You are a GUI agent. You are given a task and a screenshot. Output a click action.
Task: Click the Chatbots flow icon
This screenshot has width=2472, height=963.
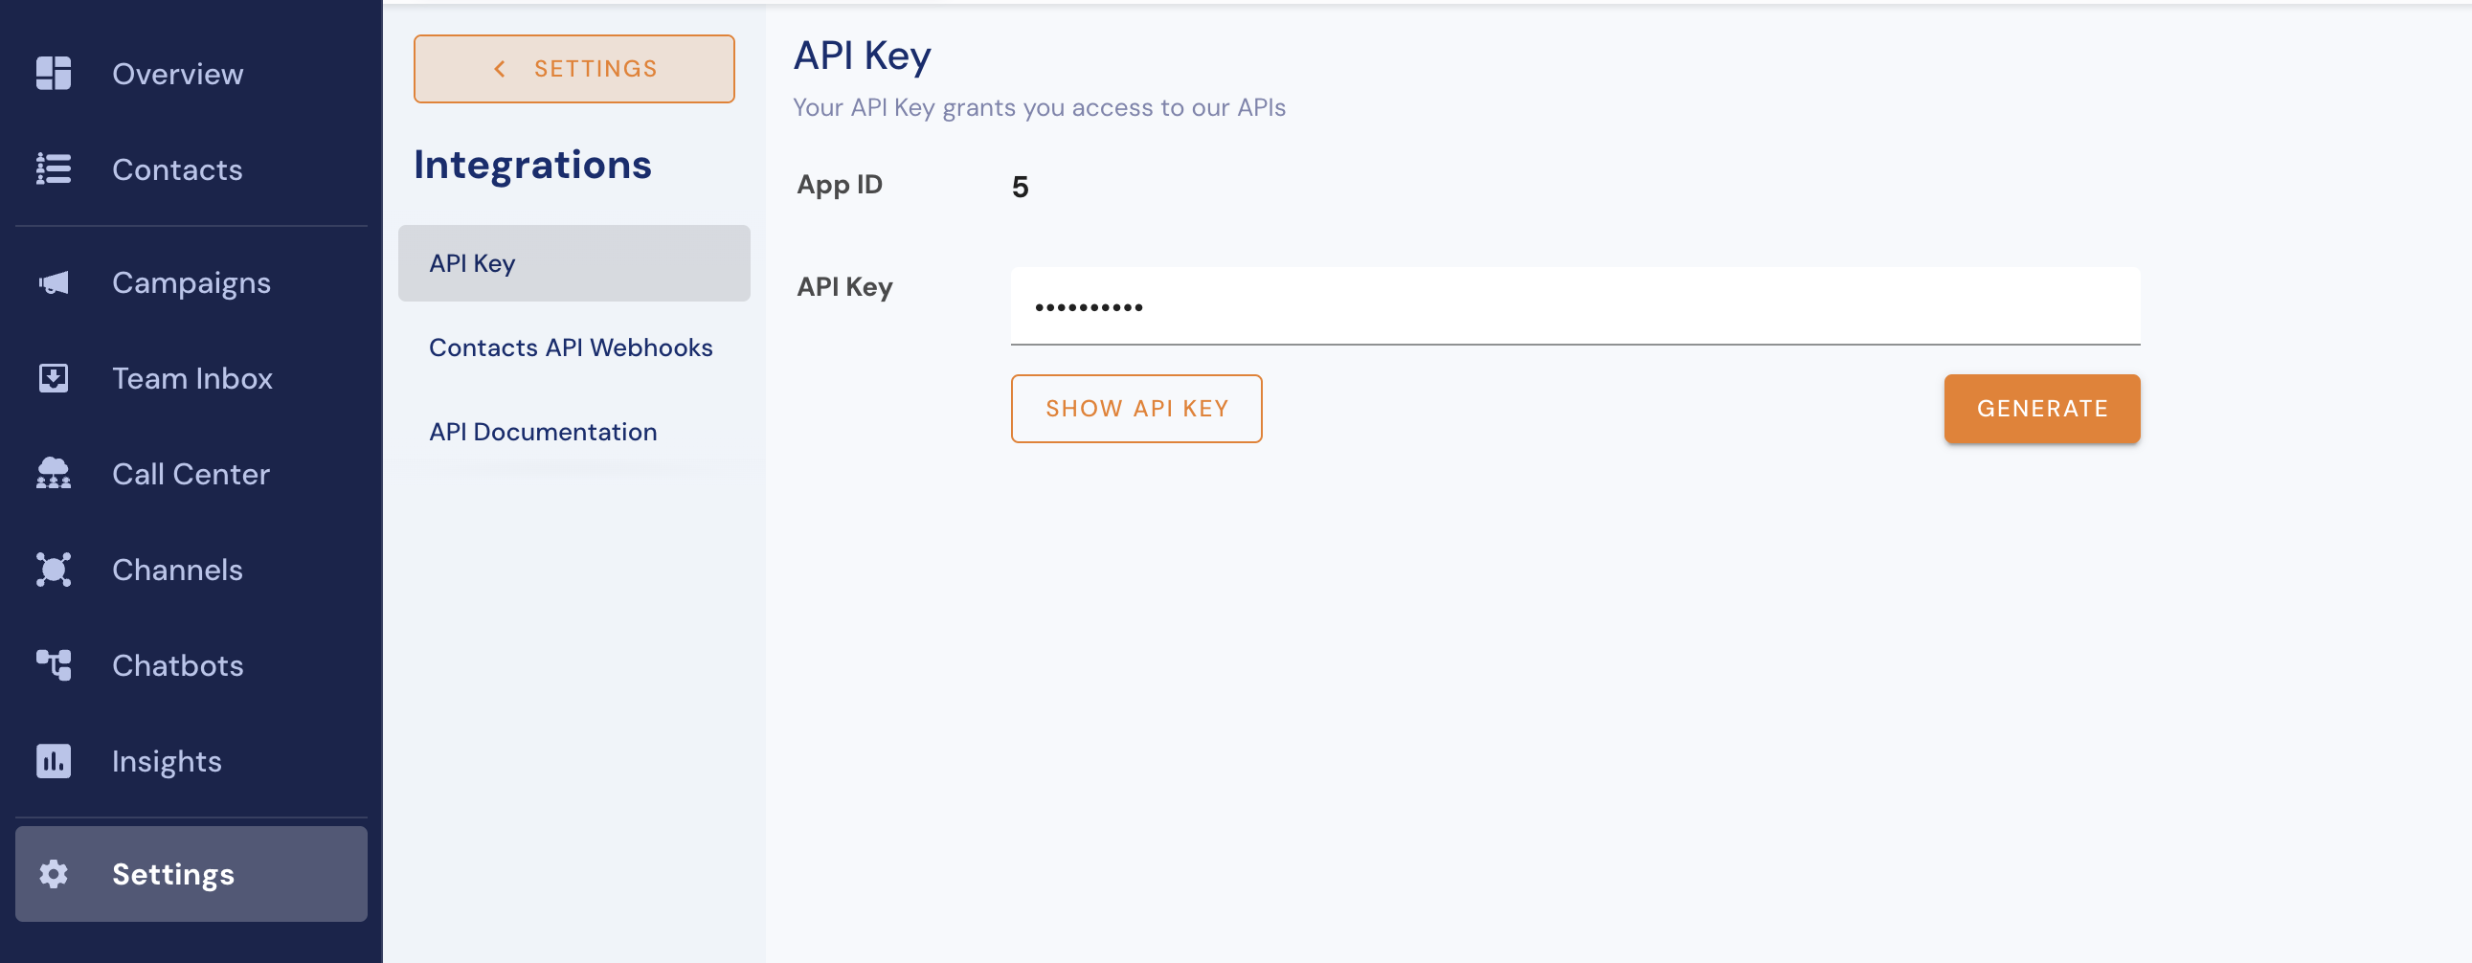54,664
